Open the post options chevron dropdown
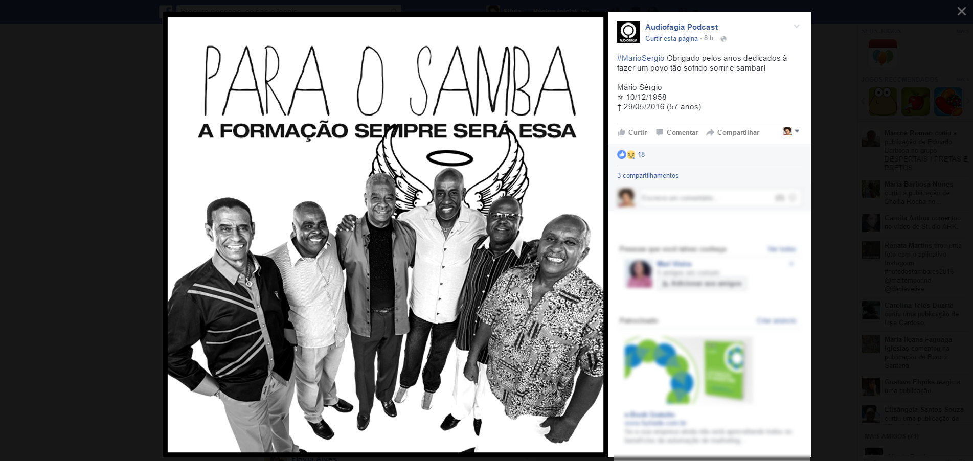973x461 pixels. (796, 26)
